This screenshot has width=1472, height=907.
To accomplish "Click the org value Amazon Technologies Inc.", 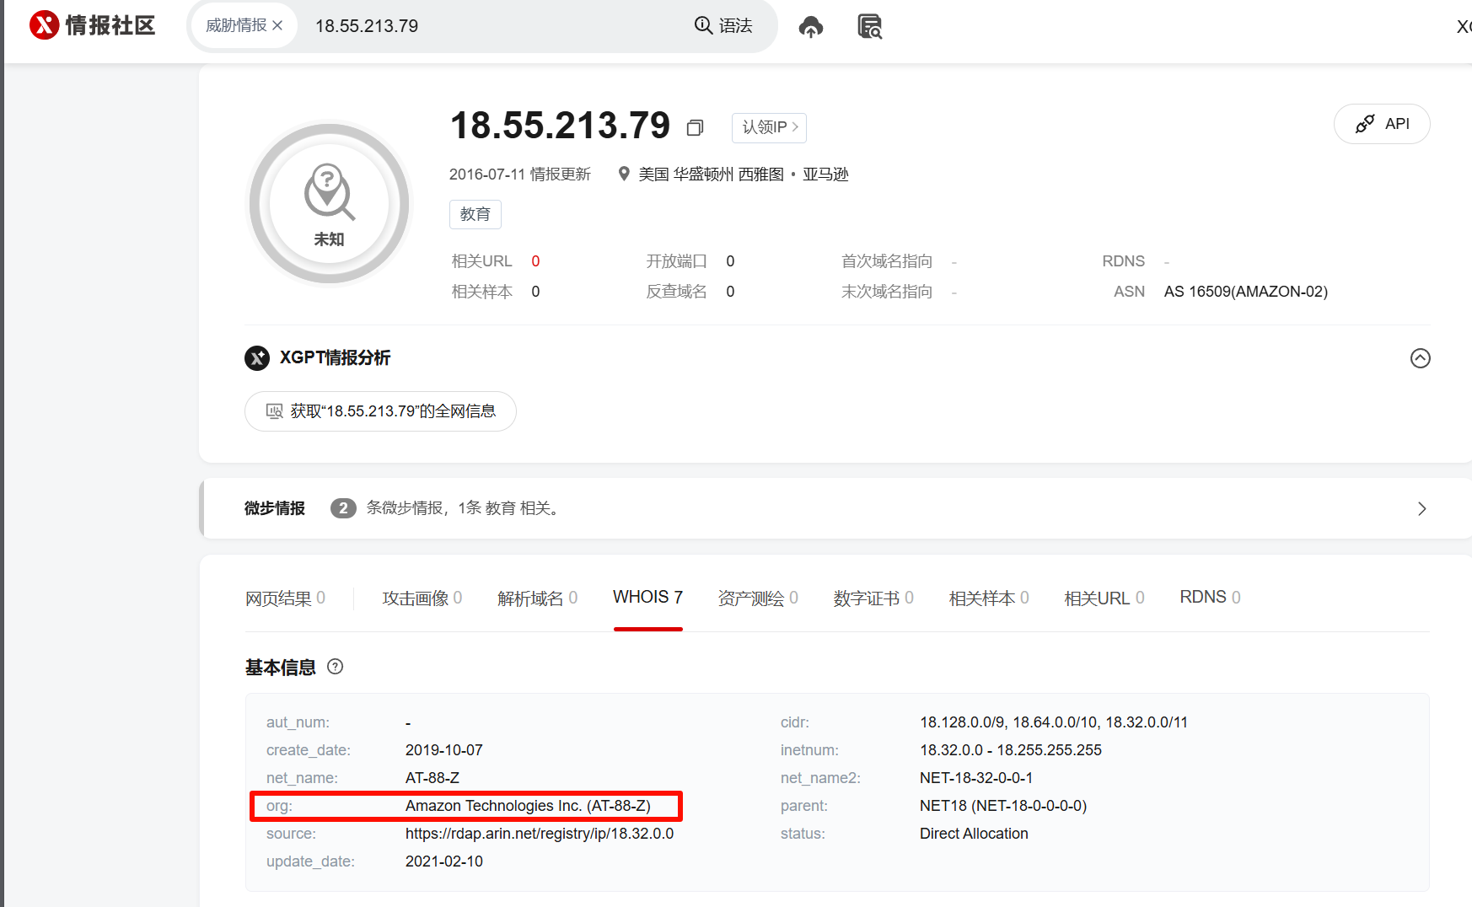I will point(528,806).
